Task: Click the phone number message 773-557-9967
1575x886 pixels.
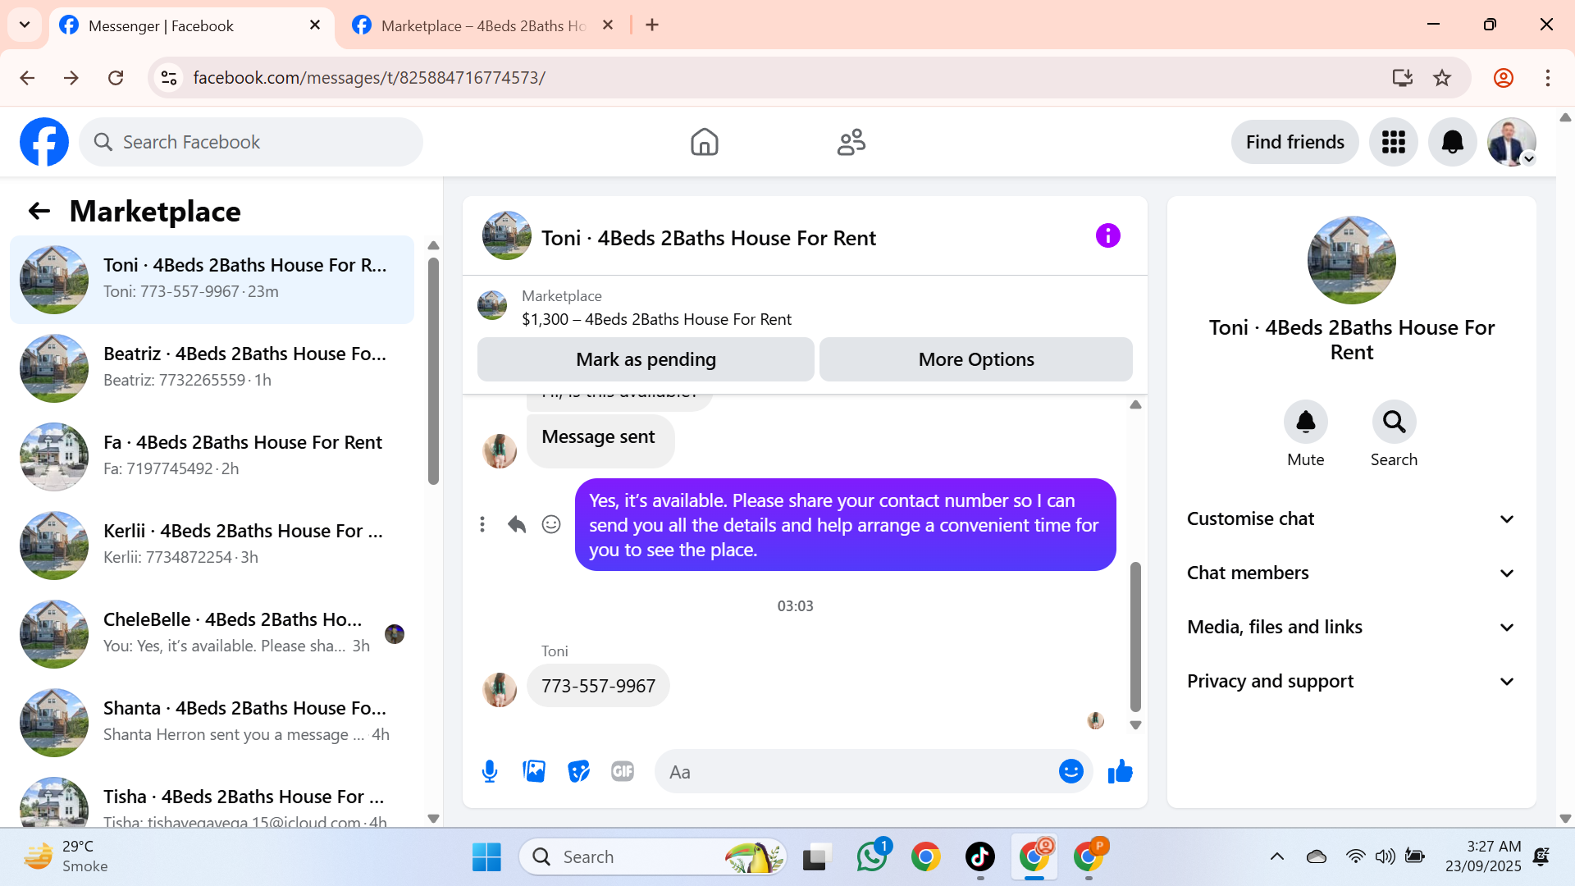Action: click(598, 686)
